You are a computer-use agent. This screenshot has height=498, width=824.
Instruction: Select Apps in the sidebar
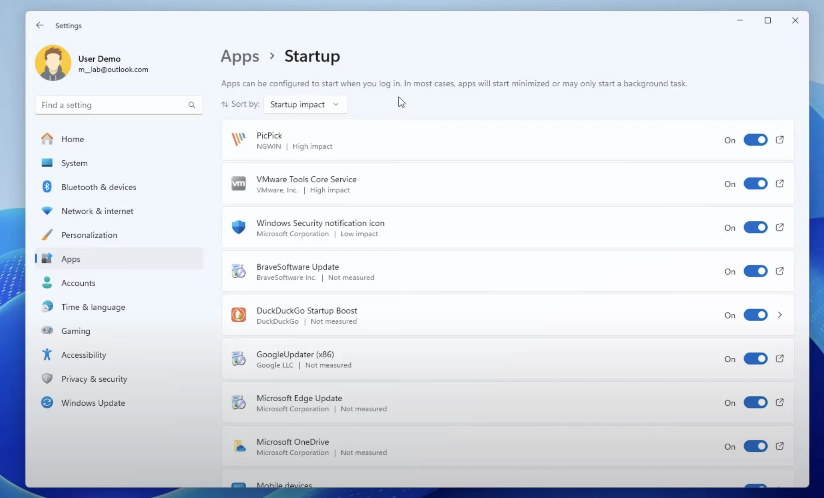point(119,259)
